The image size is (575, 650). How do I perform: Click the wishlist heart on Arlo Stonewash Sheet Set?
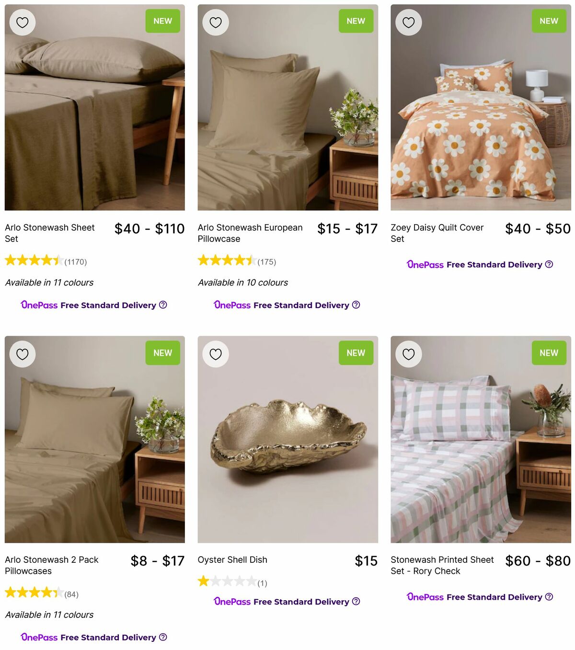[x=23, y=22]
